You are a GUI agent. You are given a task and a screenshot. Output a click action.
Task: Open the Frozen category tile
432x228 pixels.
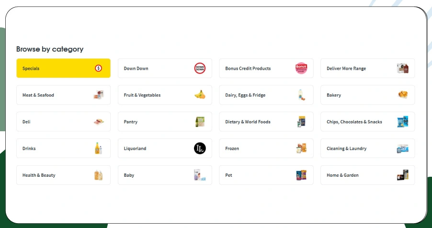pyautogui.click(x=266, y=148)
